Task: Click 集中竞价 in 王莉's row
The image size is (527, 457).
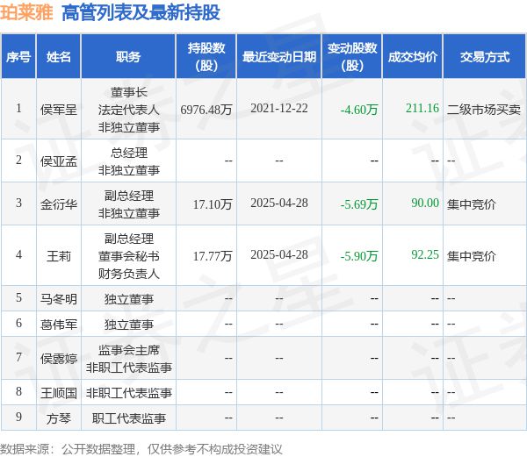Action: [x=471, y=256]
